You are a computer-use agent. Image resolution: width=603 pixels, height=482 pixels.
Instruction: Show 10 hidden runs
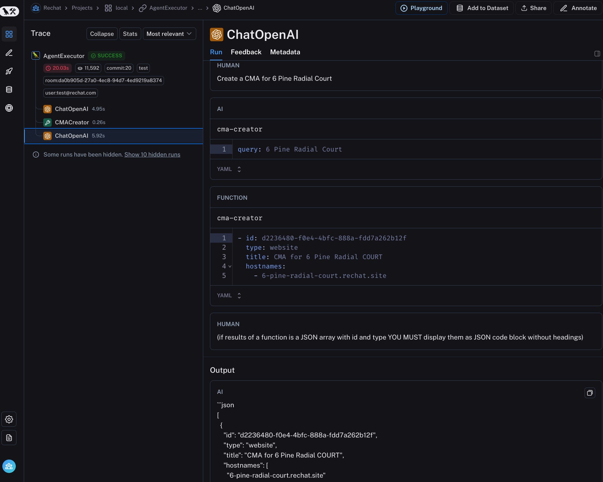point(152,155)
